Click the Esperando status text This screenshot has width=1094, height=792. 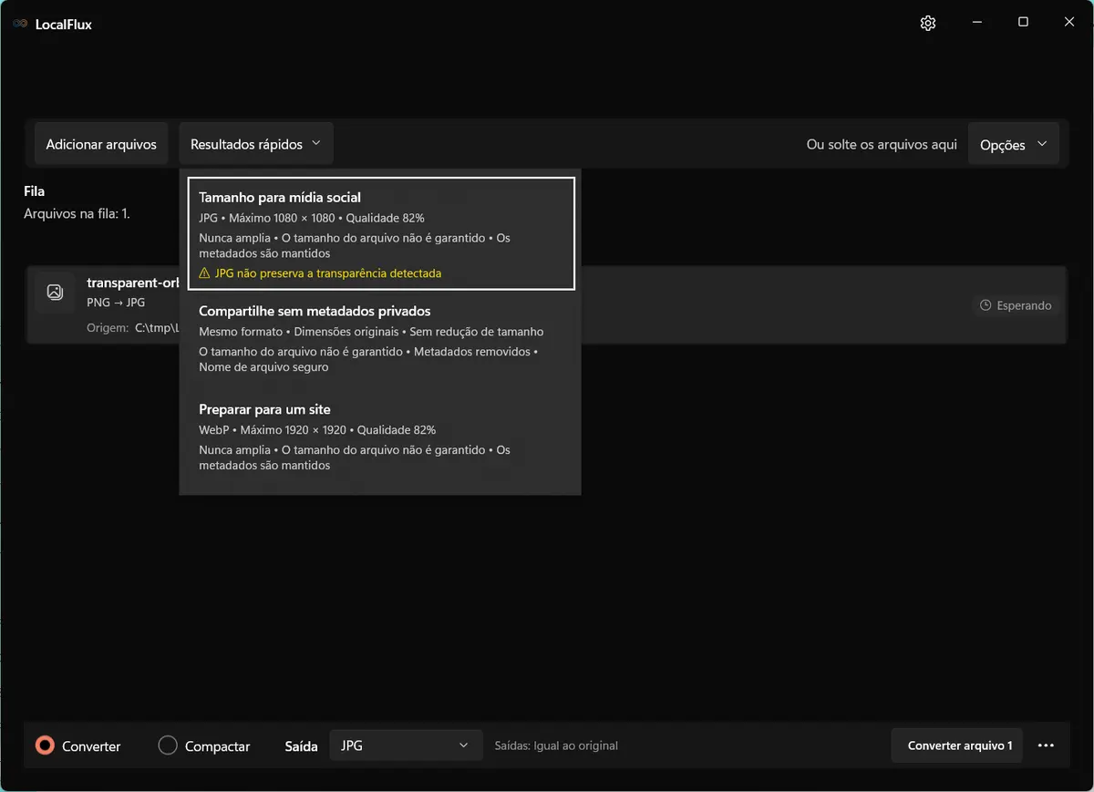(x=1024, y=305)
